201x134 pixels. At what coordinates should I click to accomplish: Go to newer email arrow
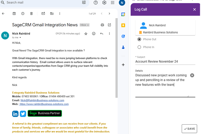pos(102,14)
